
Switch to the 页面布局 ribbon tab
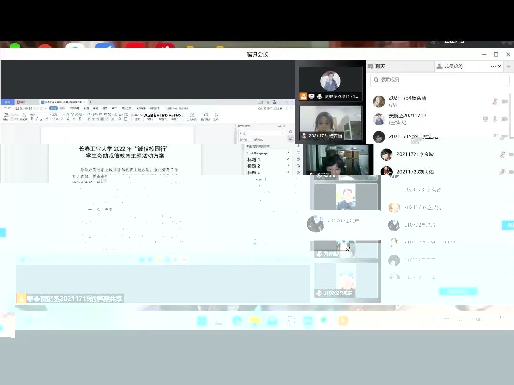[x=74, y=108]
